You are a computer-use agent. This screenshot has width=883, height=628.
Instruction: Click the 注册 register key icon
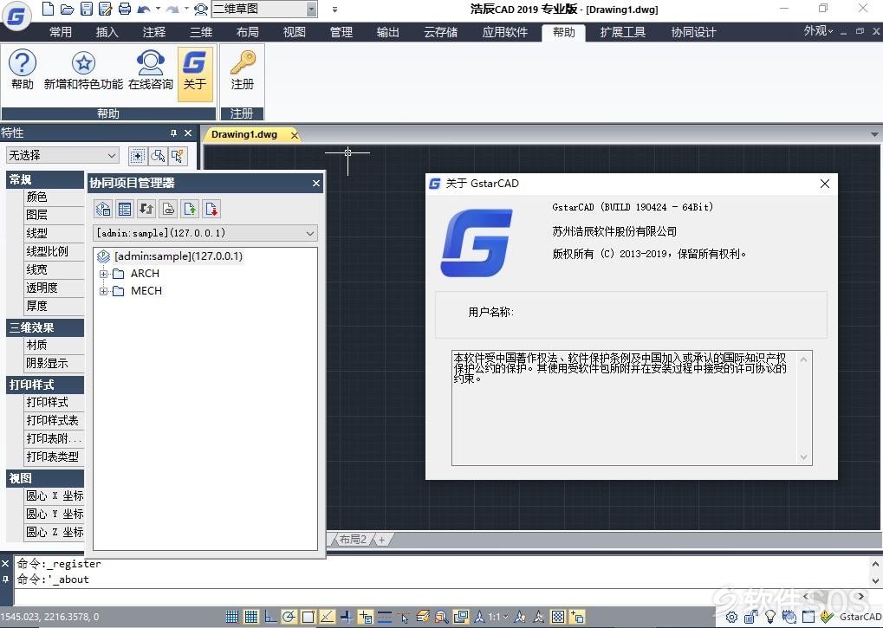coord(243,70)
